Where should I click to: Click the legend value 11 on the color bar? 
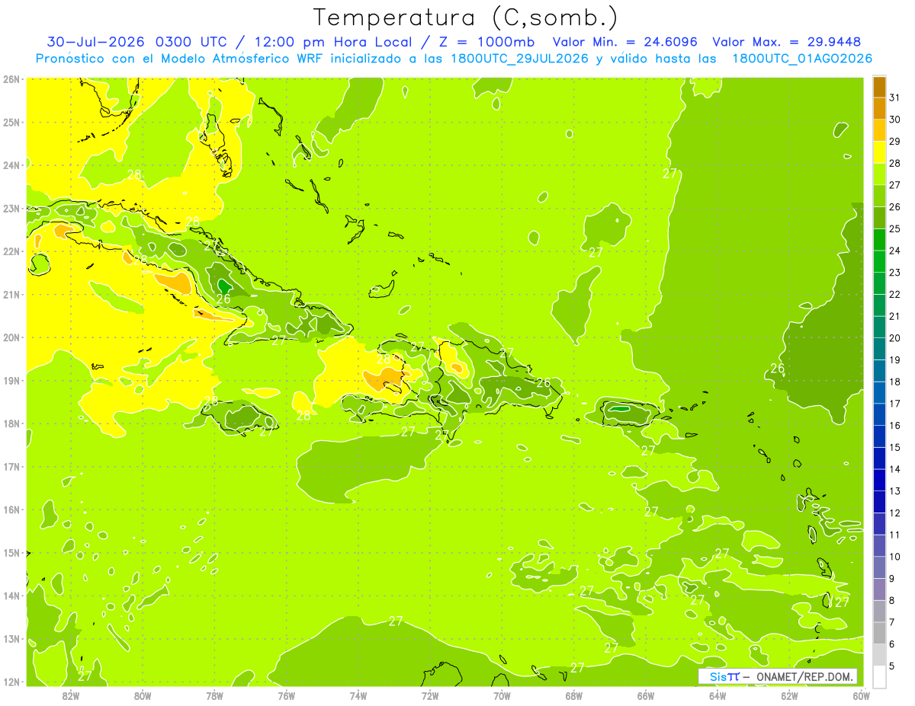point(894,535)
